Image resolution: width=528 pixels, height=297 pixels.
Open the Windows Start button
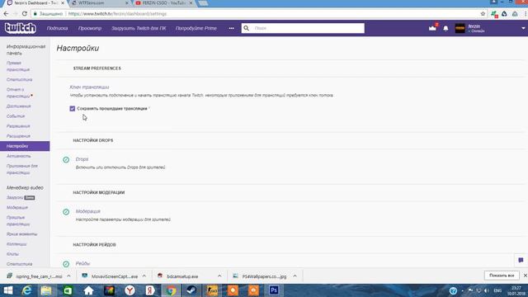click(x=8, y=290)
